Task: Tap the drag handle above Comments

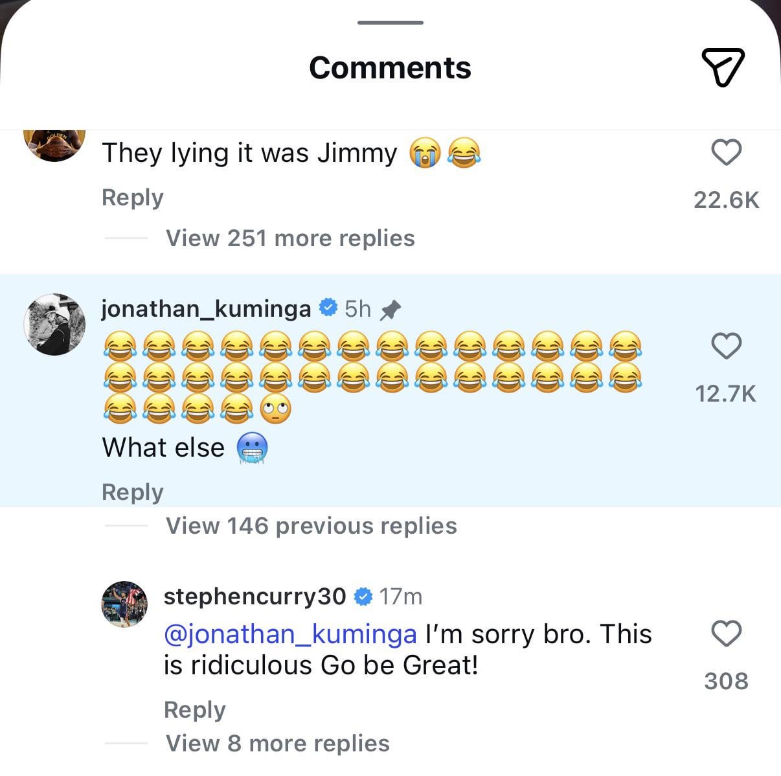Action: click(x=390, y=23)
